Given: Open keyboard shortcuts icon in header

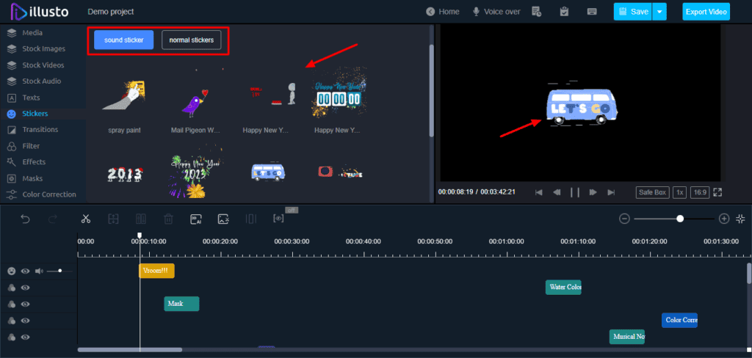Looking at the screenshot, I should (x=592, y=12).
